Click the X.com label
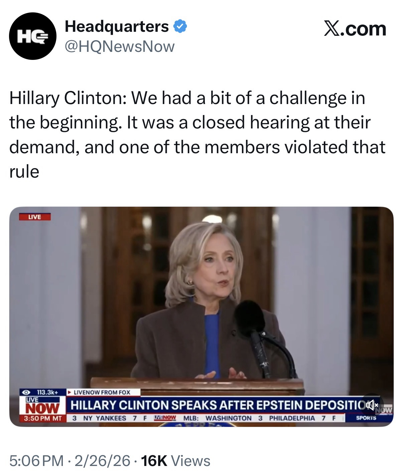 click(x=355, y=29)
